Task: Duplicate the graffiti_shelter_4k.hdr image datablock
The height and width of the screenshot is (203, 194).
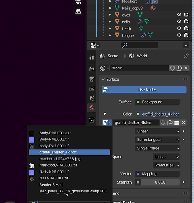Action: click(170, 123)
